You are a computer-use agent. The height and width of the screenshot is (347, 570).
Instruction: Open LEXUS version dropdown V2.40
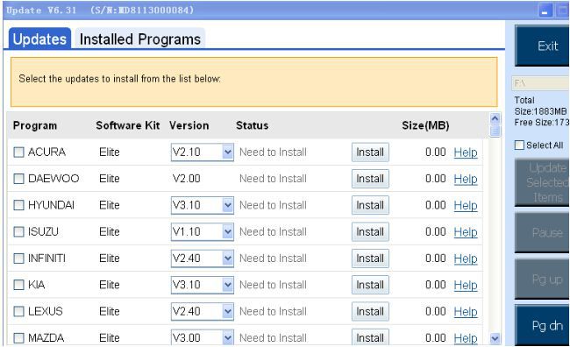tap(202, 311)
